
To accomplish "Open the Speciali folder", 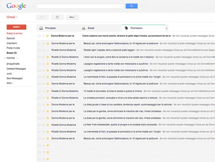I will (11, 38).
